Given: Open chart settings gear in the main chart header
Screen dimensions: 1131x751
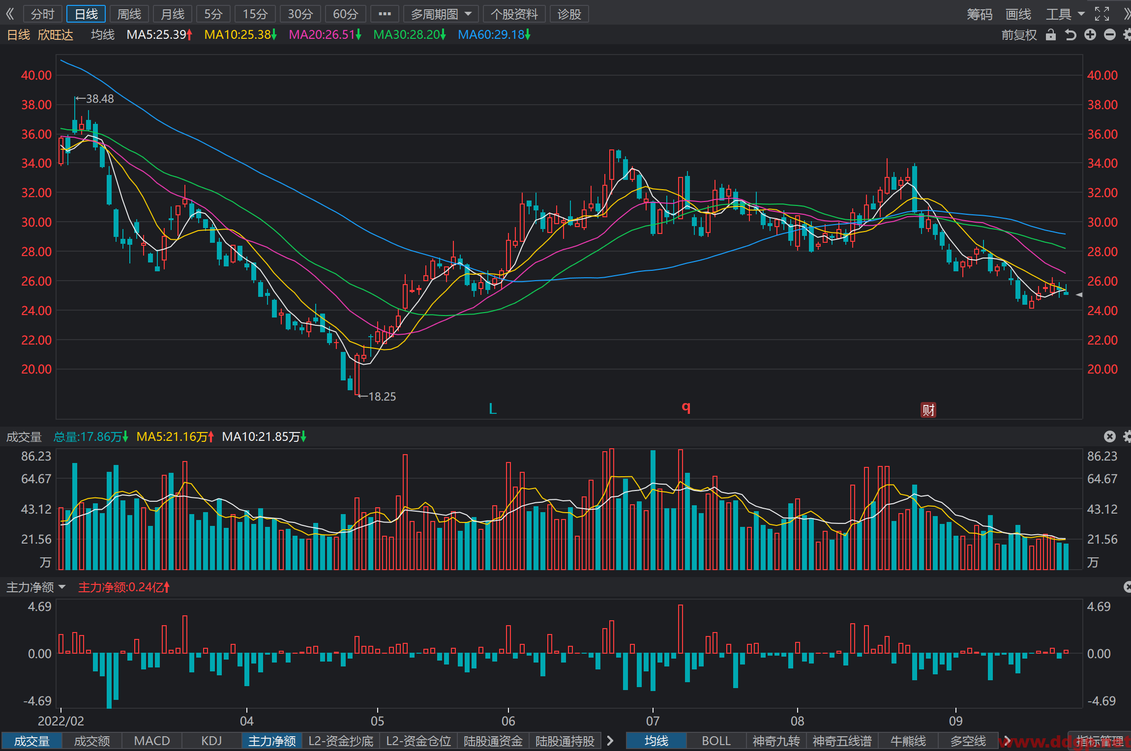Looking at the screenshot, I should pyautogui.click(x=1127, y=35).
